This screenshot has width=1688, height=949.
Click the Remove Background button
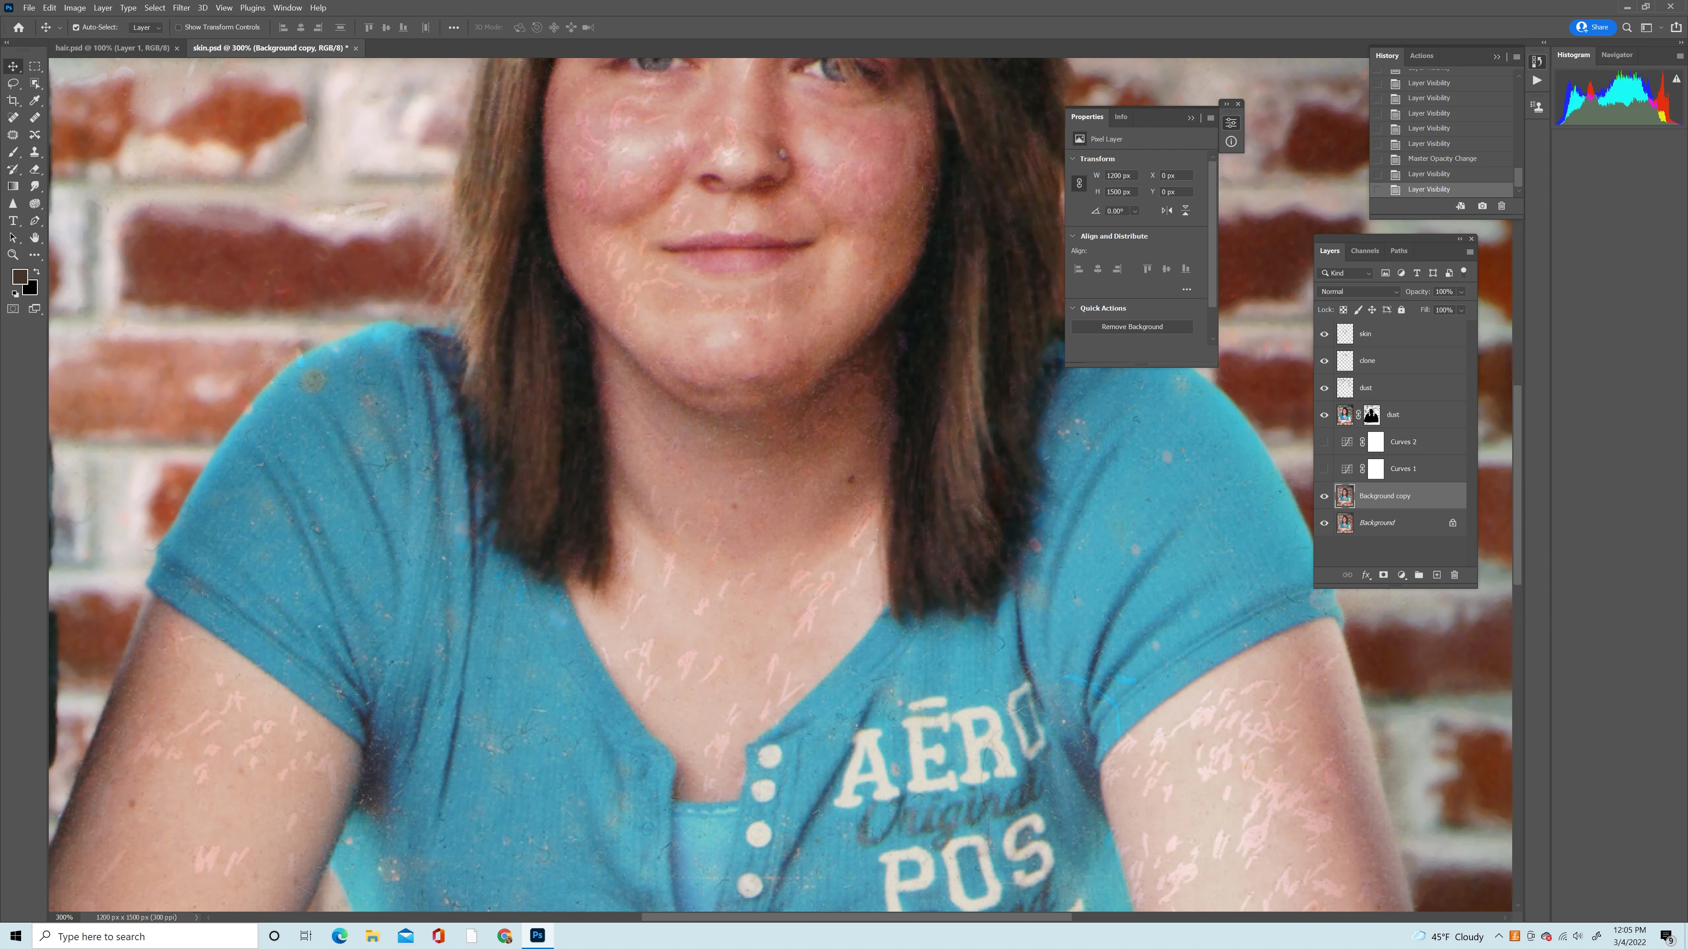tap(1131, 327)
